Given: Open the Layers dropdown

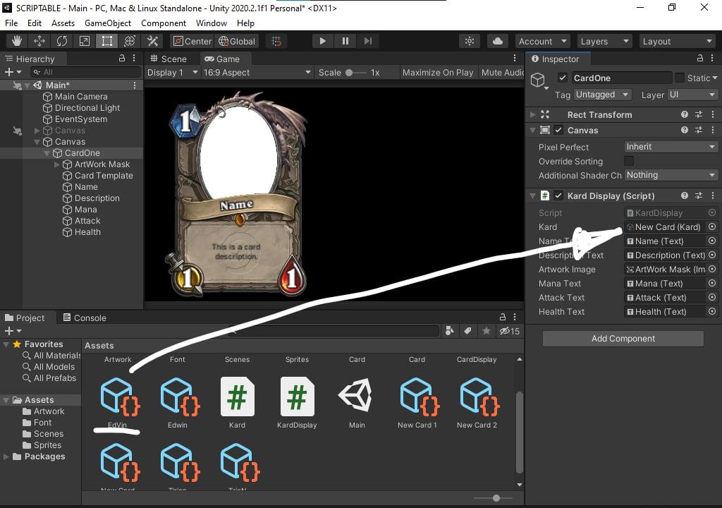Looking at the screenshot, I should click(x=604, y=41).
